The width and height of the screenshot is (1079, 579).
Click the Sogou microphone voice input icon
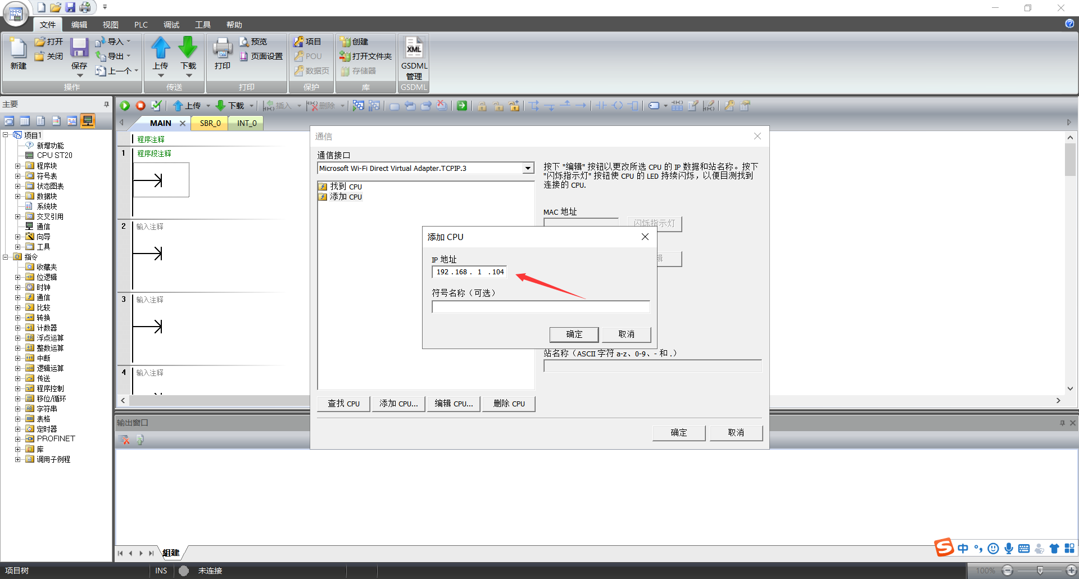click(x=1009, y=549)
